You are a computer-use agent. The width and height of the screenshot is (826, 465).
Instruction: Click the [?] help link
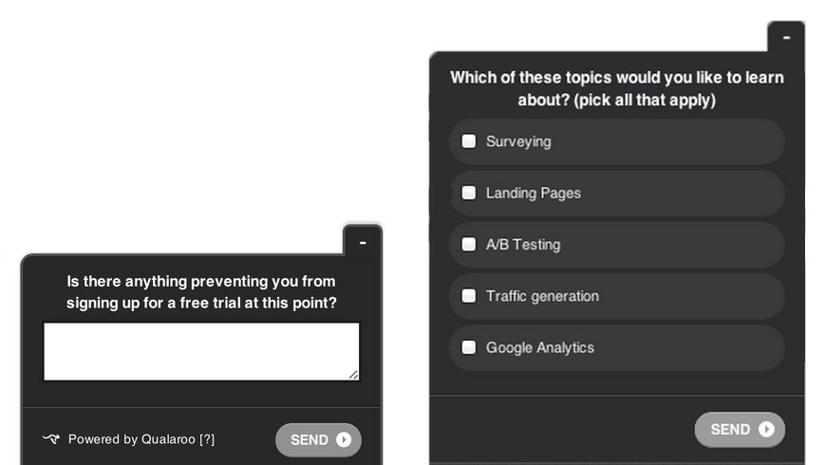207,439
